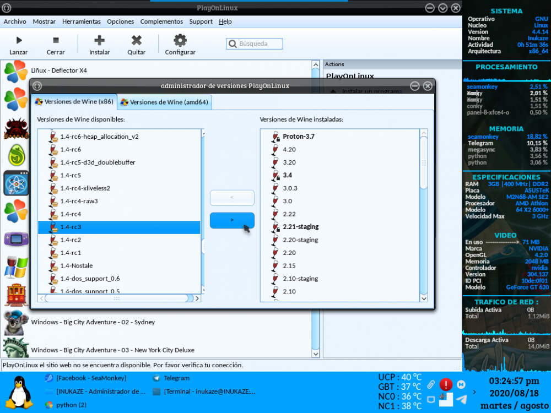The image size is (551, 413).
Task: Click the Quitar X icon
Action: 136,40
